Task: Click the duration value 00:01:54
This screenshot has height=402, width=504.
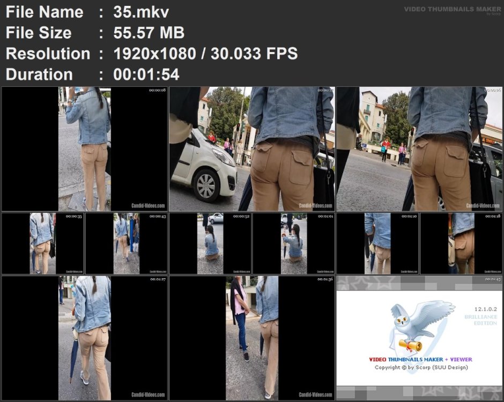Action: (x=146, y=74)
